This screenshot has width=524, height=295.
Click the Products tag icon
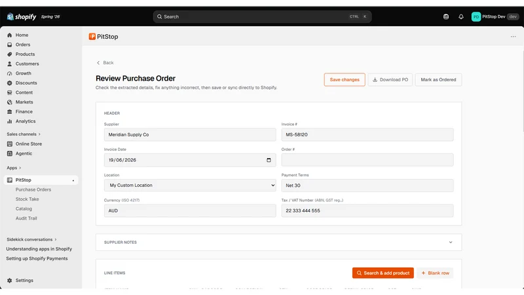[x=9, y=54]
